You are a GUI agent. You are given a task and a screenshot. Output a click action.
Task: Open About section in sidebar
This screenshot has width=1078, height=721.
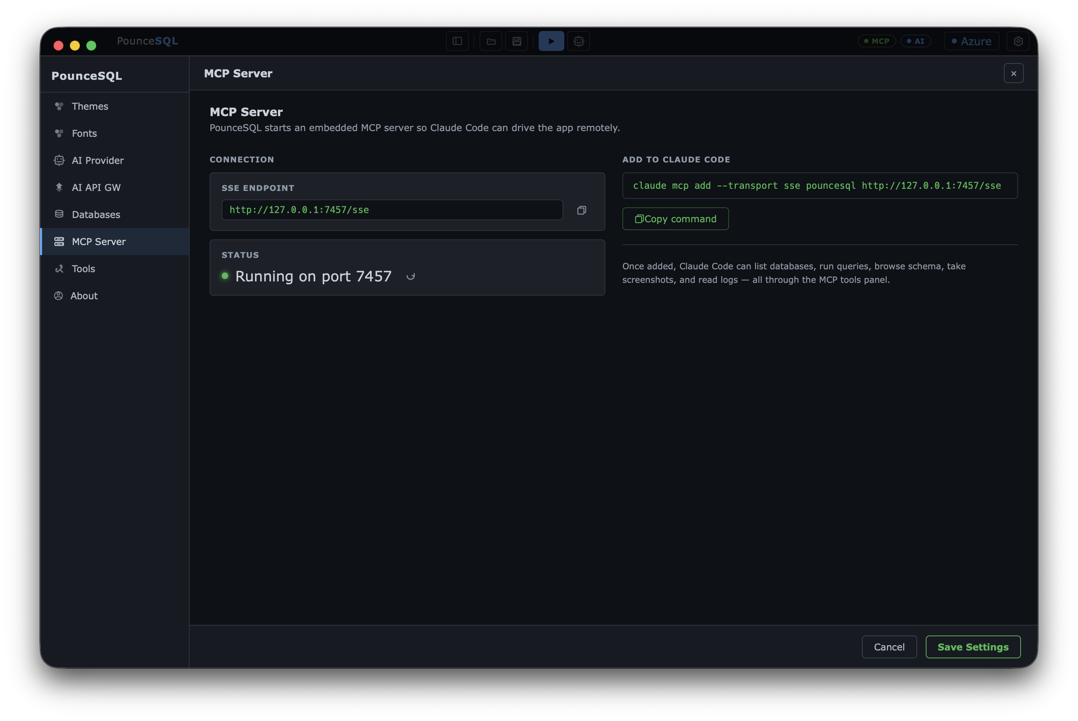pos(114,296)
